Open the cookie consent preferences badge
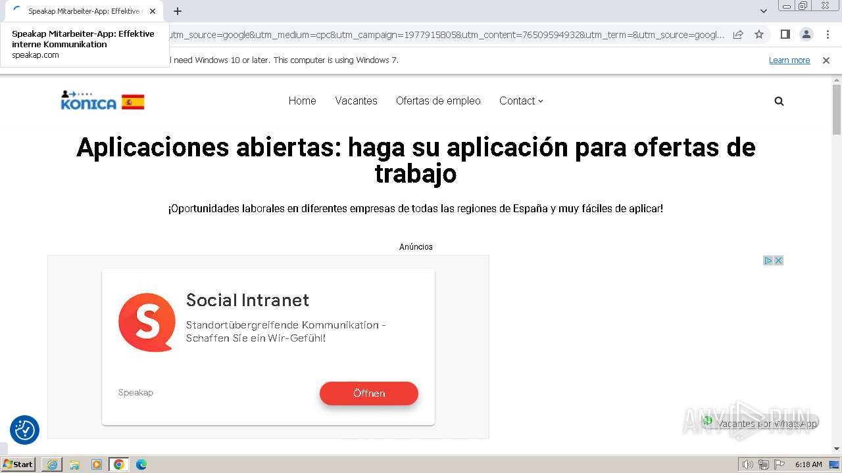842x473 pixels. [24, 430]
